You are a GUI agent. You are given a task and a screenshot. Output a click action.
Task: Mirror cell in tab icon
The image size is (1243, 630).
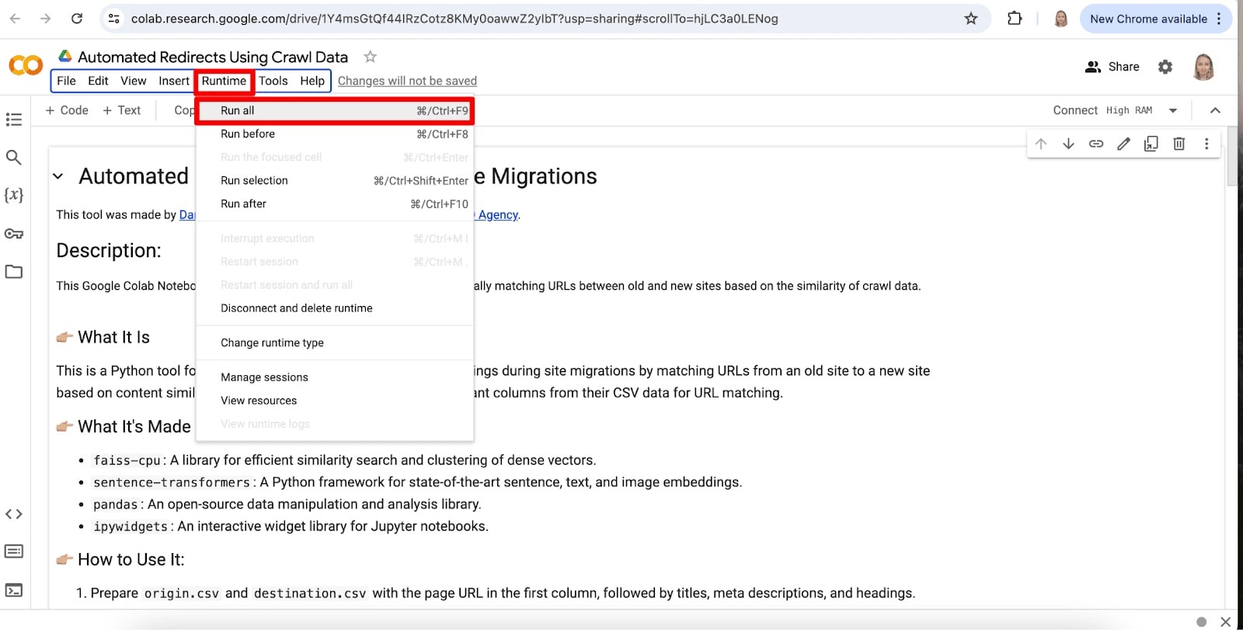tap(1151, 144)
